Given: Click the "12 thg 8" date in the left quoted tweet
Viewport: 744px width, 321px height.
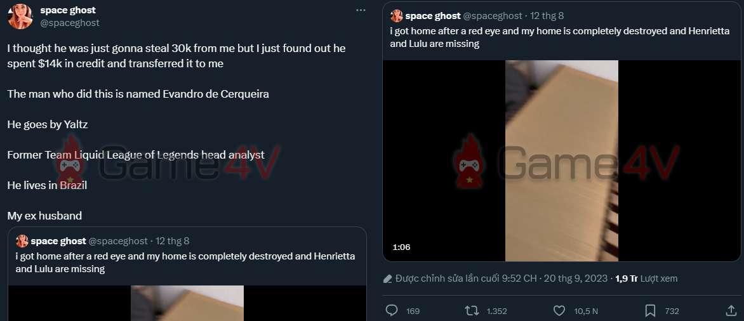Looking at the screenshot, I should (173, 241).
